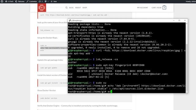Open the CART / €0.00 link

[x=156, y=8]
